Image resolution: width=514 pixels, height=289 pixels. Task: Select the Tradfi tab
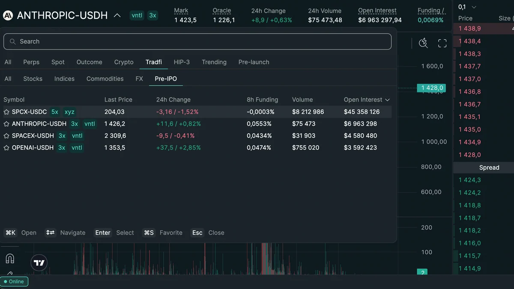154,62
